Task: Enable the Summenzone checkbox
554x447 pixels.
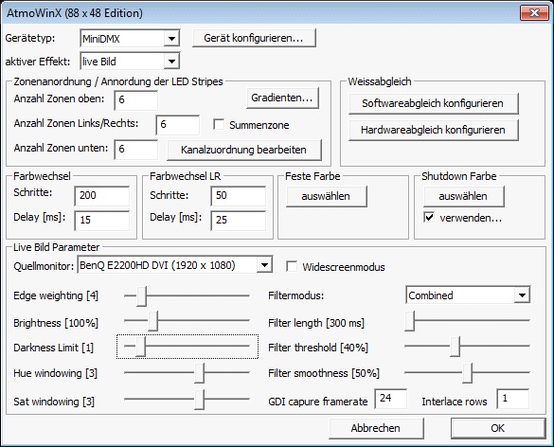Action: tap(219, 124)
